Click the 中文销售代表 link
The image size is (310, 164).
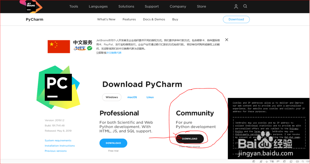point(114,53)
